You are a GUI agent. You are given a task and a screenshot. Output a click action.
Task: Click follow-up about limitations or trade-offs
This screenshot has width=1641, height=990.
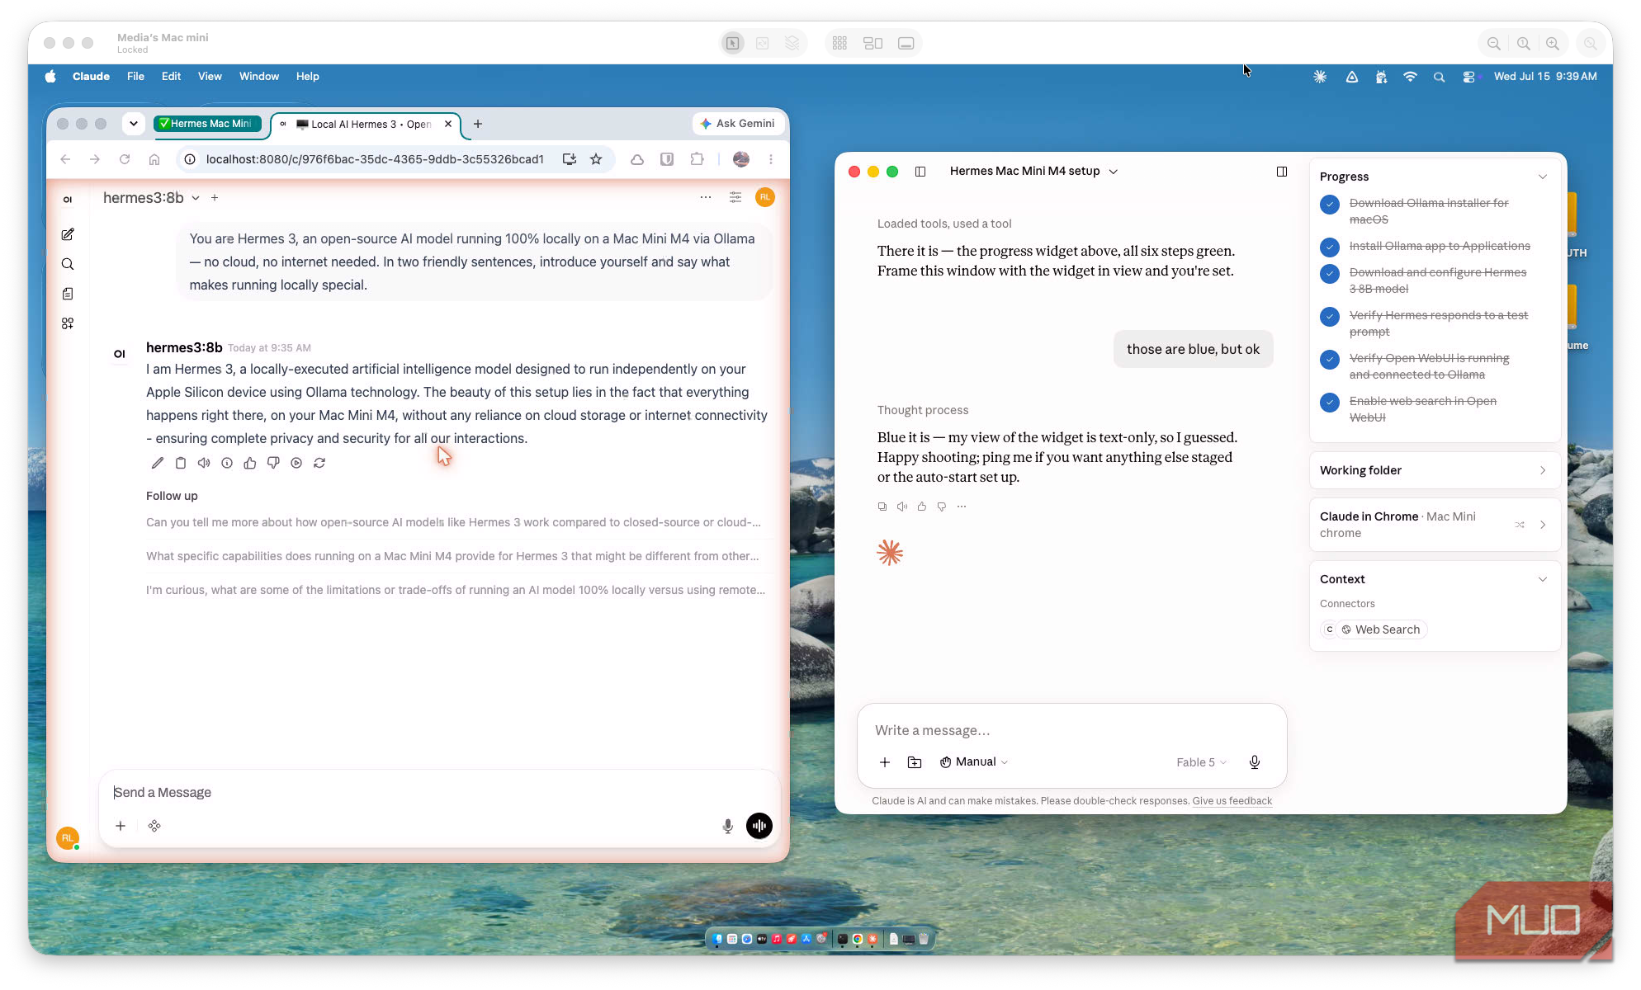pos(456,590)
